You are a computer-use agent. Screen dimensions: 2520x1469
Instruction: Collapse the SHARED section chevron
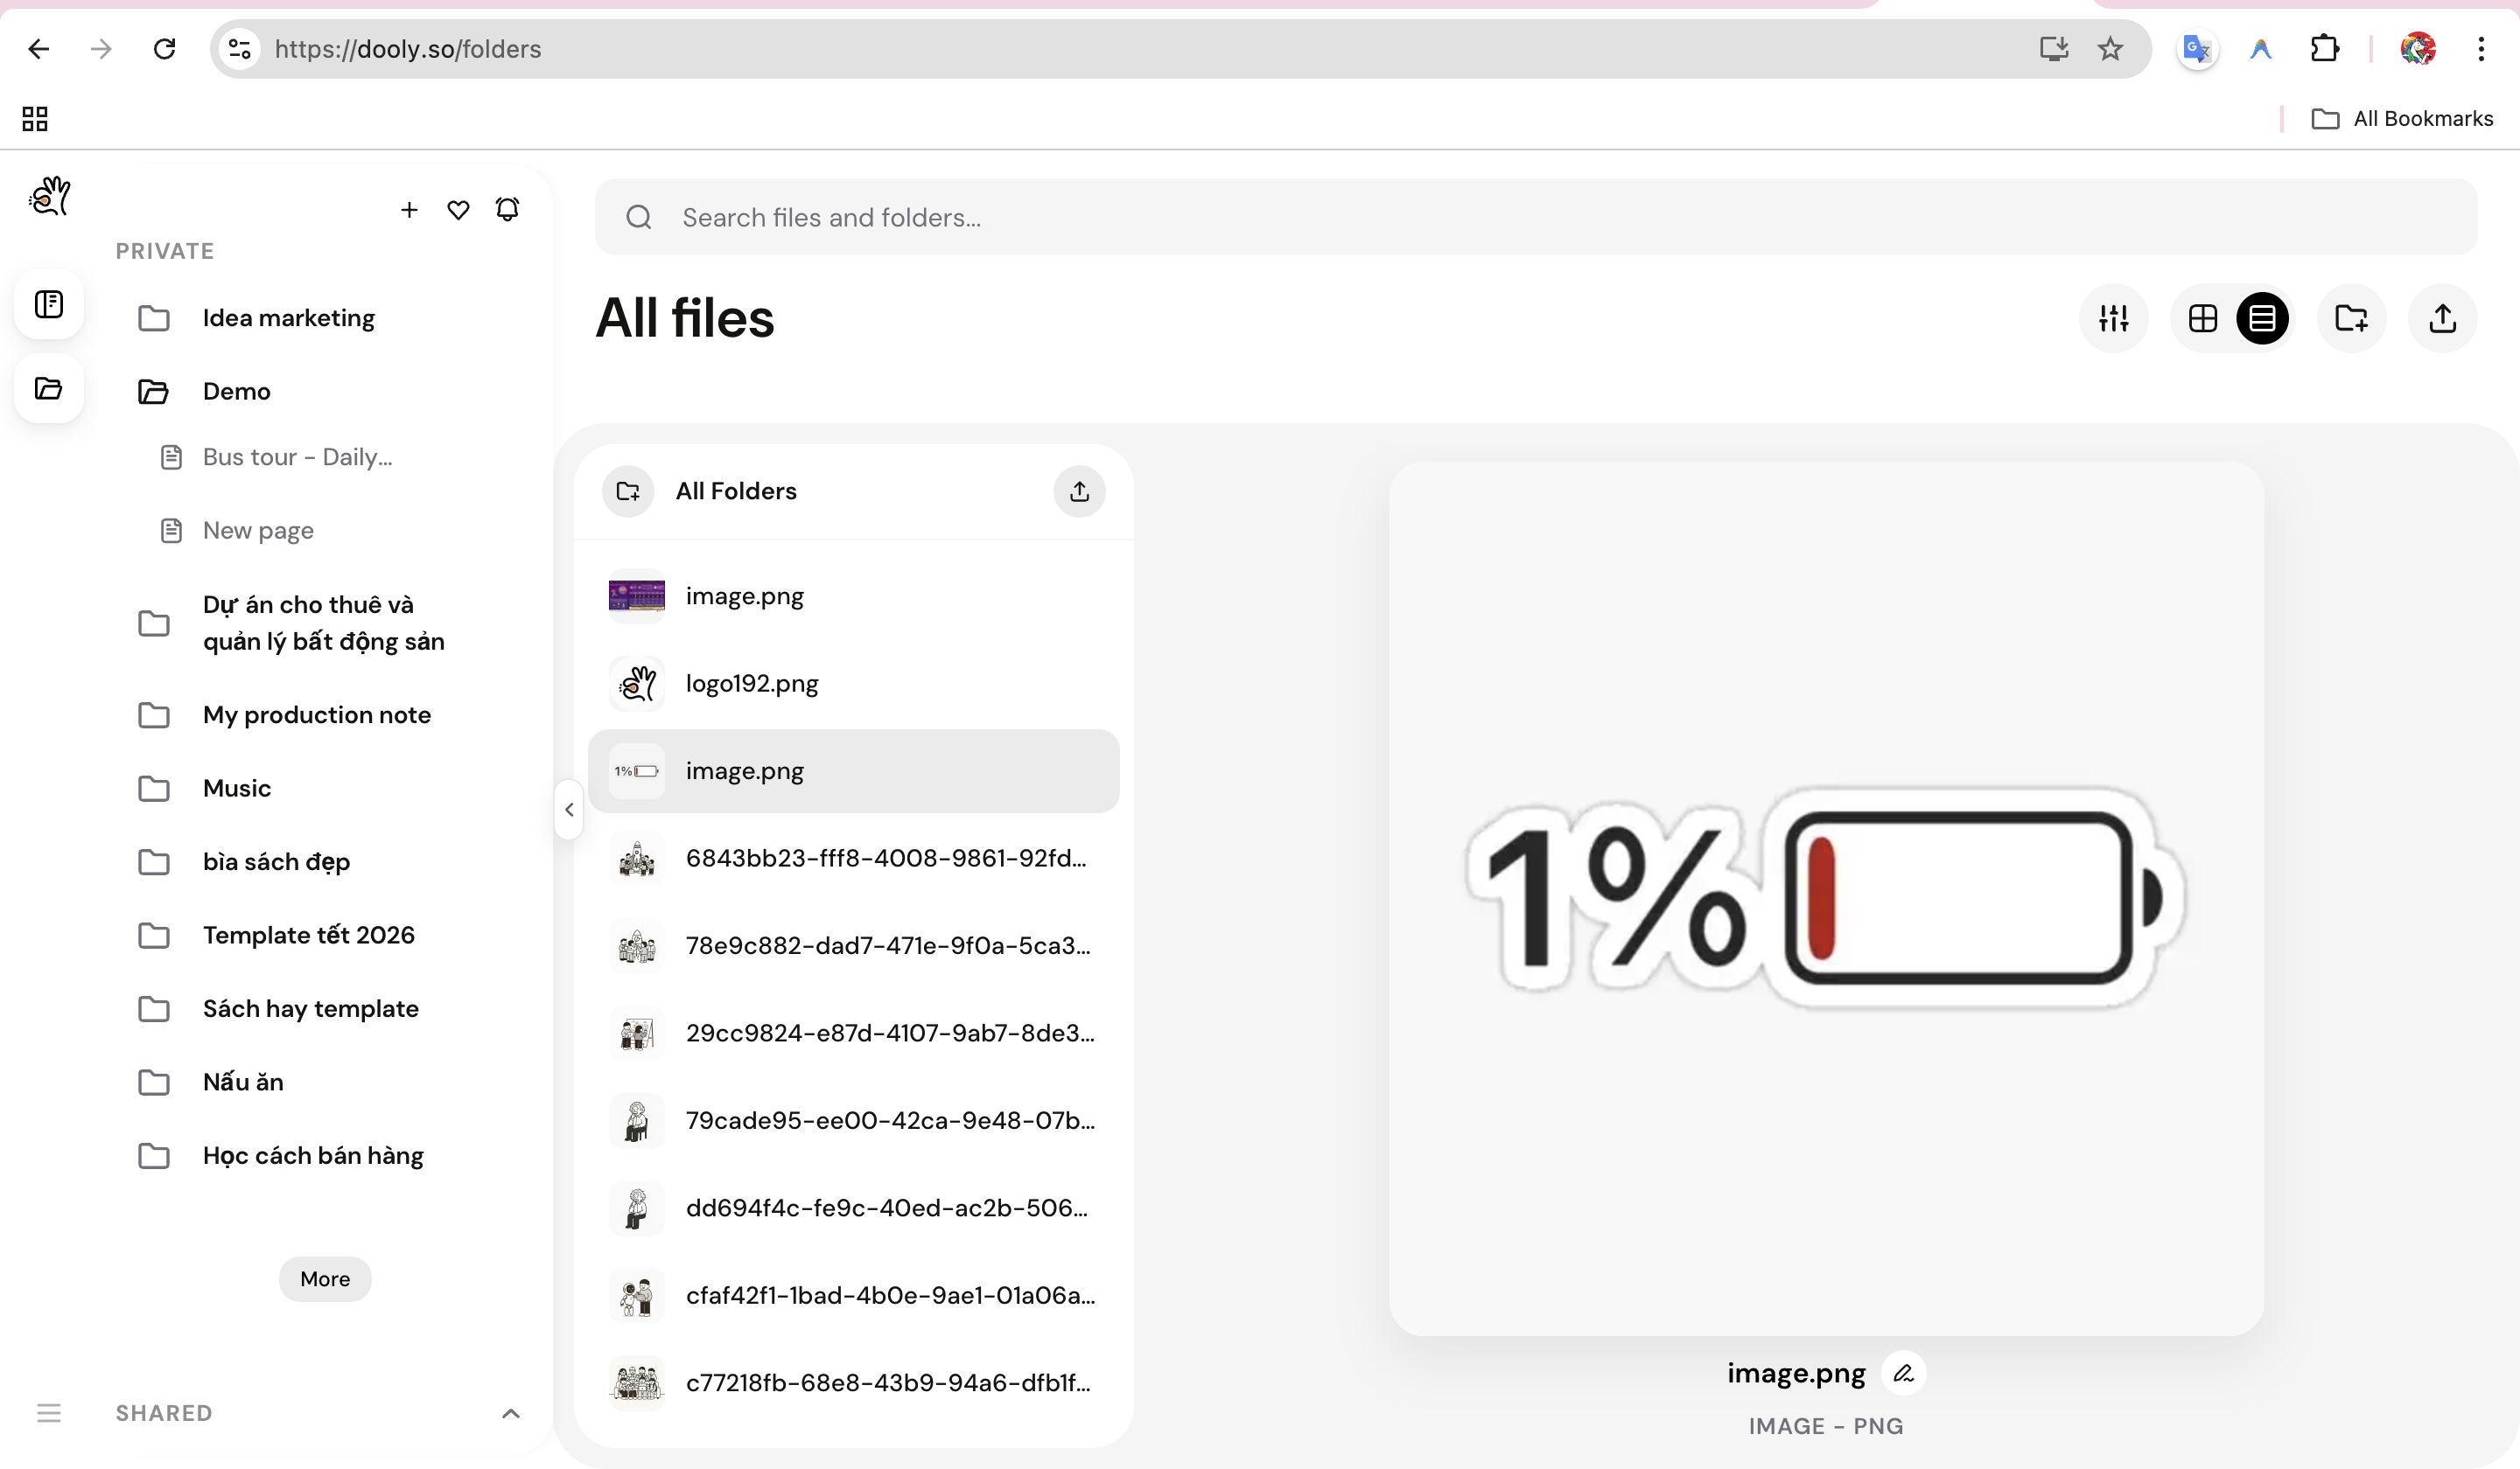(x=511, y=1412)
